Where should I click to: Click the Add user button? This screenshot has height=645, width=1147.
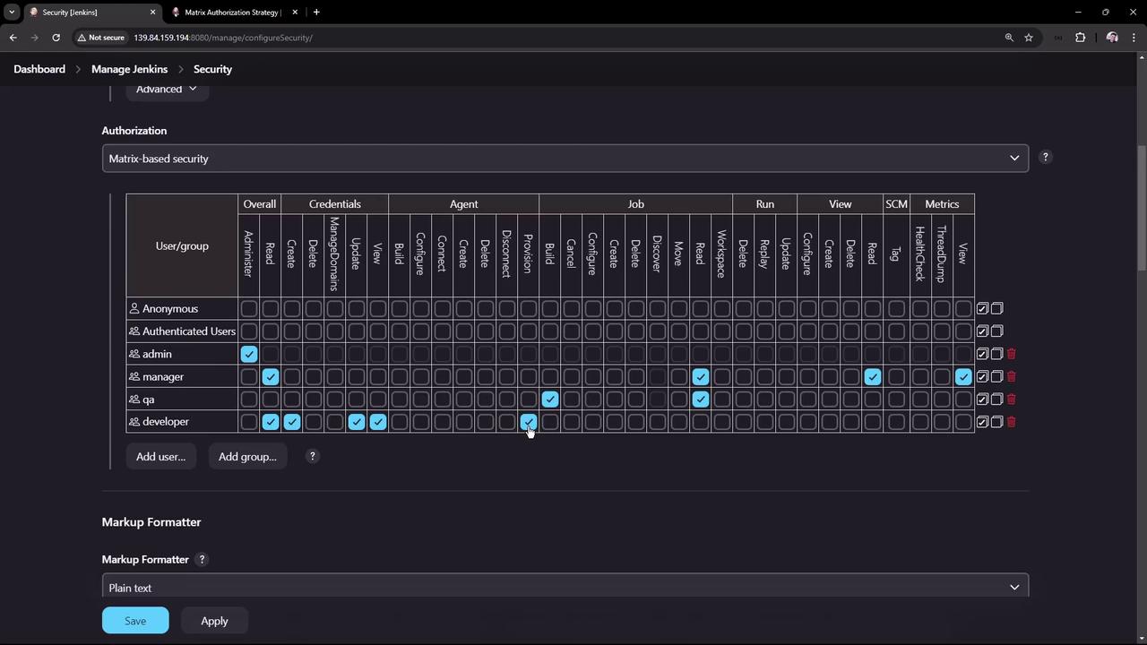point(160,457)
